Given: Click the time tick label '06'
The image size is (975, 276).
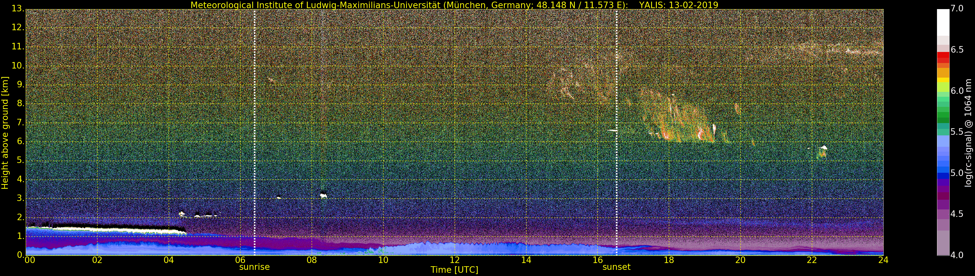Looking at the screenshot, I should [x=240, y=260].
